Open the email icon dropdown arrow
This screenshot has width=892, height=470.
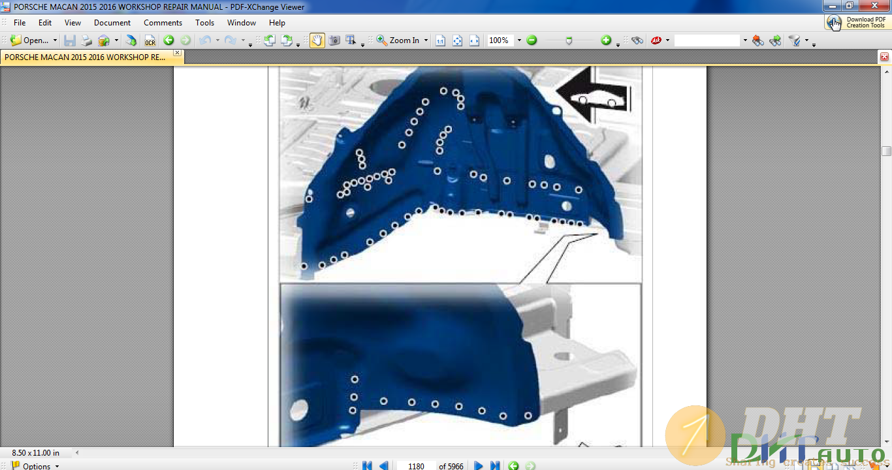(116, 40)
